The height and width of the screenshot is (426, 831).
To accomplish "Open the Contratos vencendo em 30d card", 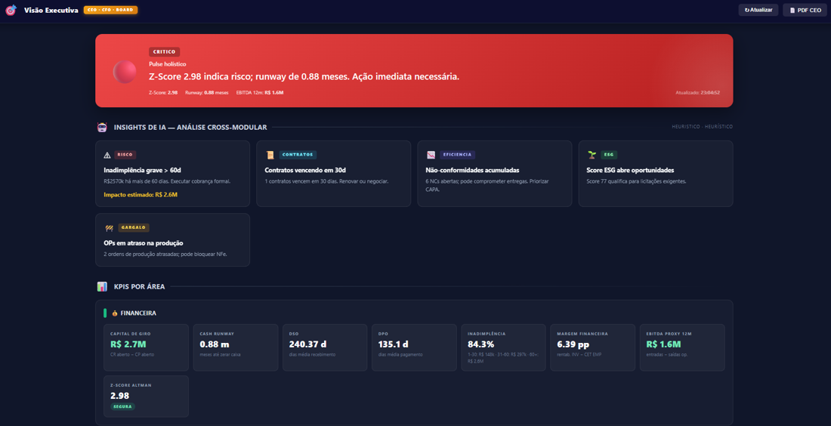I will click(333, 174).
